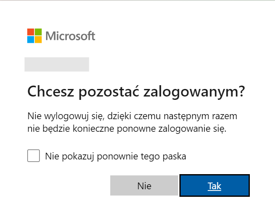This screenshot has width=275, height=214.
Task: Click the 'Nie wylogowuj się' description line
Action: point(132,117)
